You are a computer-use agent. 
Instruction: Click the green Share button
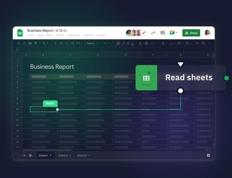click(191, 33)
